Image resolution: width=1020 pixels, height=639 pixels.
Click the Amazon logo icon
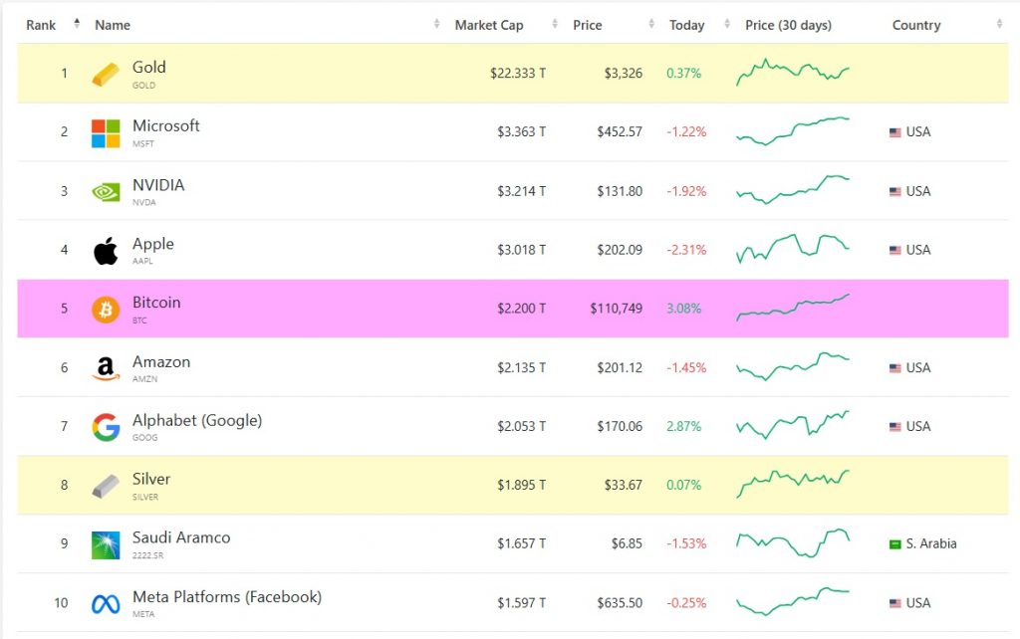[106, 368]
